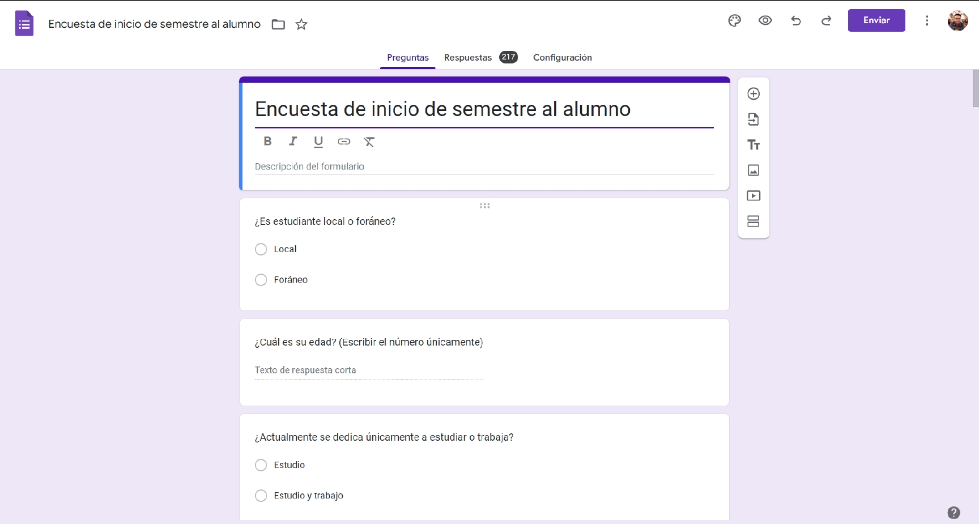Open the Configuración tab
This screenshot has height=524, width=979.
pos(562,57)
